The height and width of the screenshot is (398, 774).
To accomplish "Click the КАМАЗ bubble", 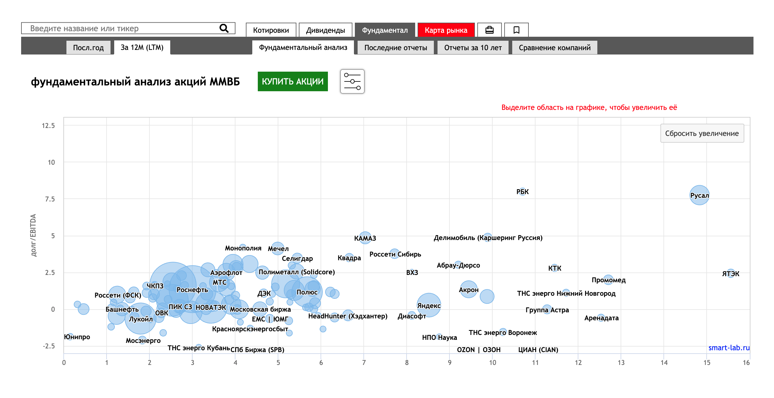I will [x=365, y=238].
